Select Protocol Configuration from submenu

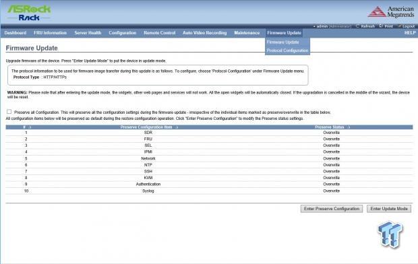(x=287, y=51)
